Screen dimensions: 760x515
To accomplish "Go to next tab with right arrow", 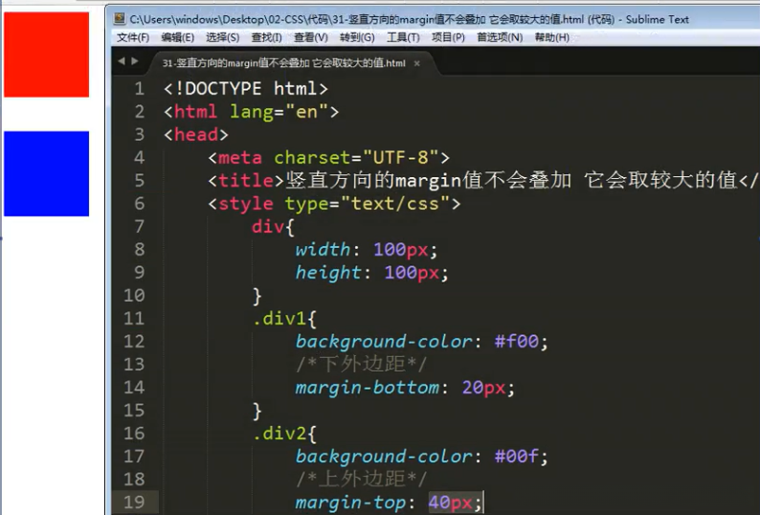I will click(x=135, y=61).
